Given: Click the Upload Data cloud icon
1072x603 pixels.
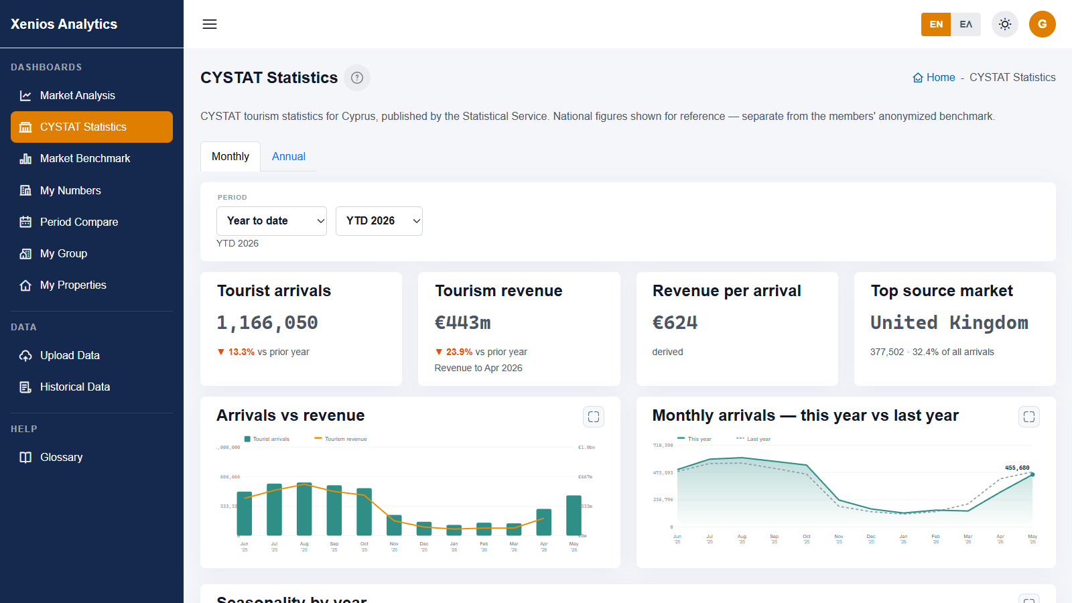Looking at the screenshot, I should (x=25, y=356).
